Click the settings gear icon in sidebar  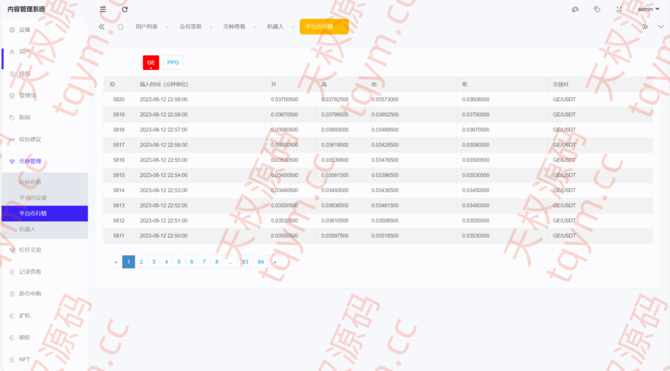pyautogui.click(x=12, y=30)
